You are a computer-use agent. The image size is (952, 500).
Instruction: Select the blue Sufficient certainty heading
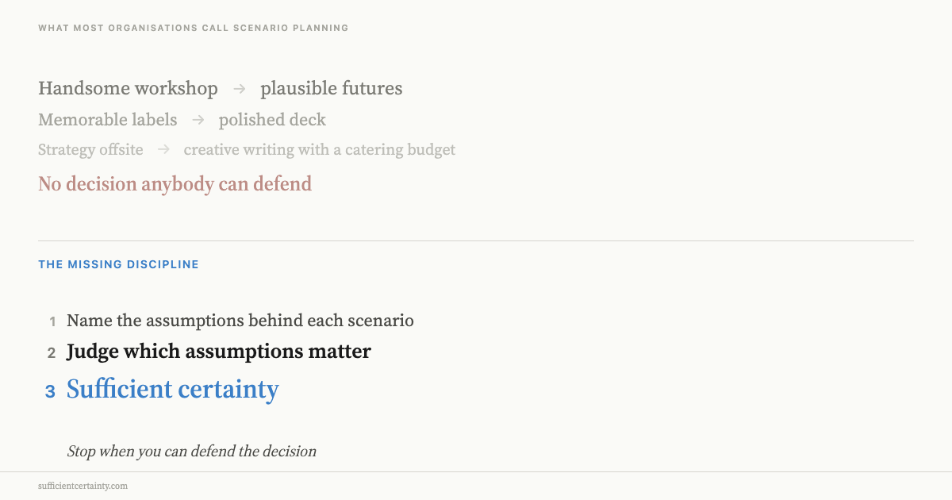click(173, 389)
